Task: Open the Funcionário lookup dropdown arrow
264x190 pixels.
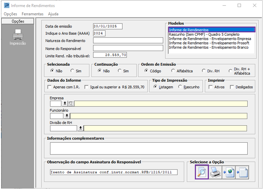Action: click(67, 116)
